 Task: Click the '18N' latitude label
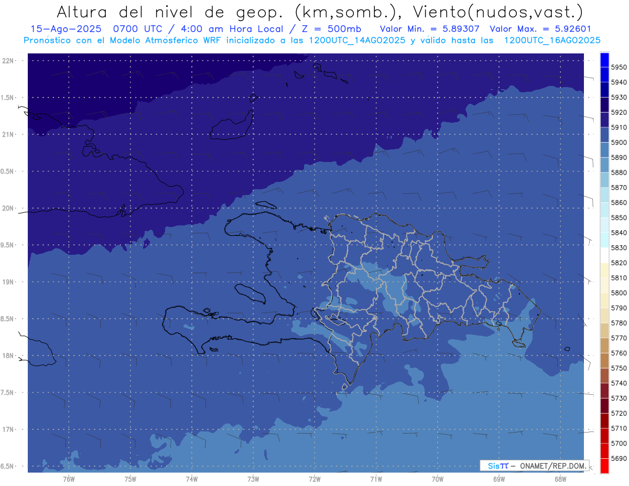pyautogui.click(x=8, y=355)
